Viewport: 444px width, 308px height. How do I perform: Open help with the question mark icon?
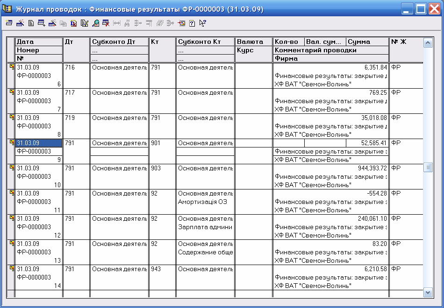point(192,23)
